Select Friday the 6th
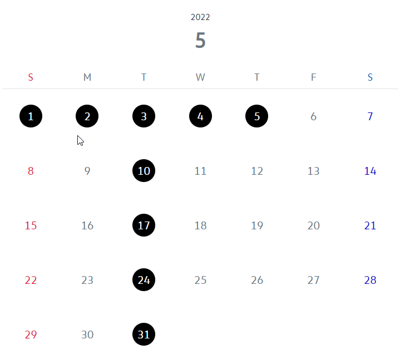 click(314, 116)
